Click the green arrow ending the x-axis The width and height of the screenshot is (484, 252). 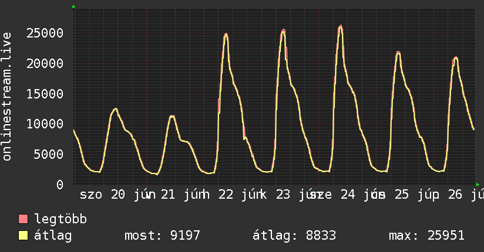[x=478, y=185]
